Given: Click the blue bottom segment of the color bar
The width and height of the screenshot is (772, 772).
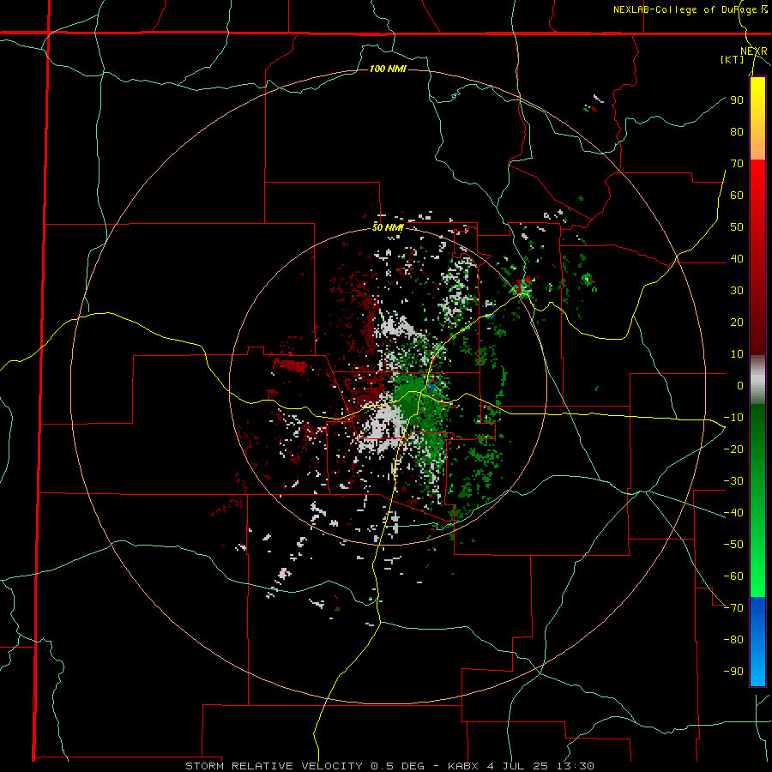Looking at the screenshot, I should click(757, 642).
